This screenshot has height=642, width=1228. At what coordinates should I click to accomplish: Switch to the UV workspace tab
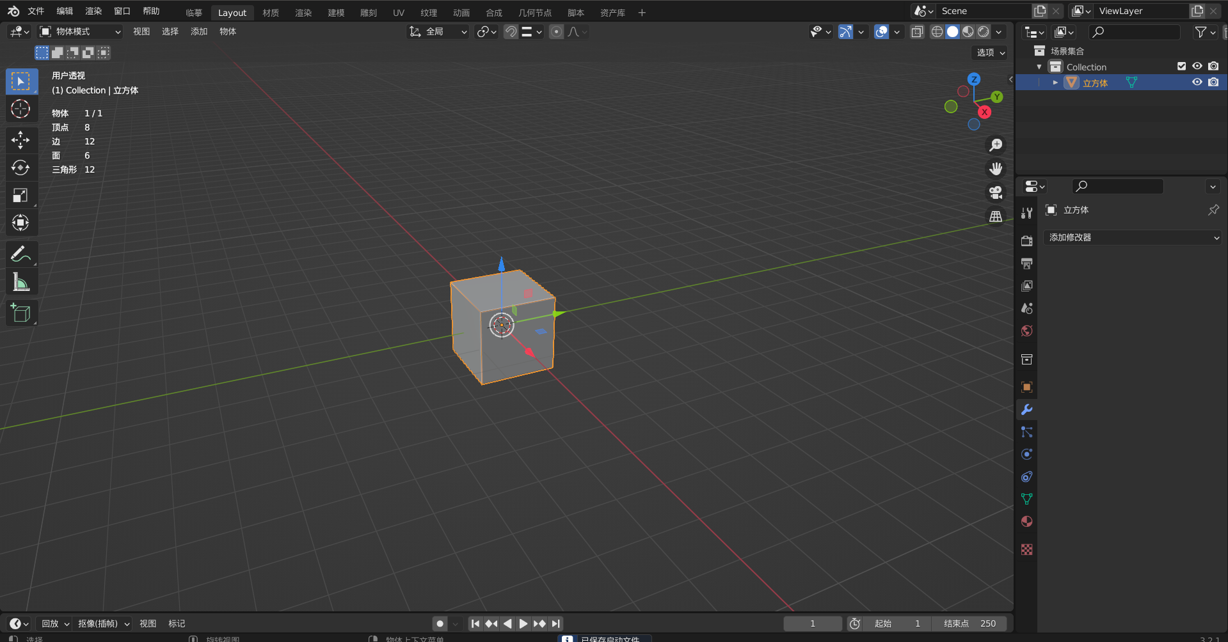398,13
